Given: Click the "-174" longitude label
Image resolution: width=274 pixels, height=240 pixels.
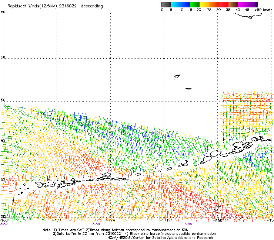Looking at the screenshot, I should point(111,220).
